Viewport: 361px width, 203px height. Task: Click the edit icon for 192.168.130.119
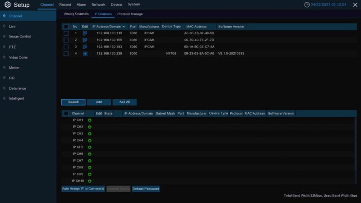coord(84,33)
